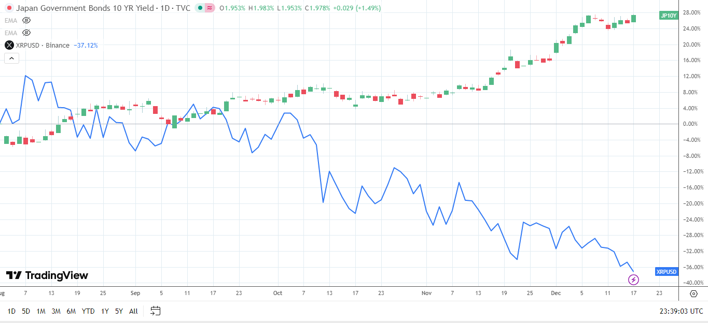
Task: Click the pink approximate-value pill icon
Action: (x=210, y=8)
